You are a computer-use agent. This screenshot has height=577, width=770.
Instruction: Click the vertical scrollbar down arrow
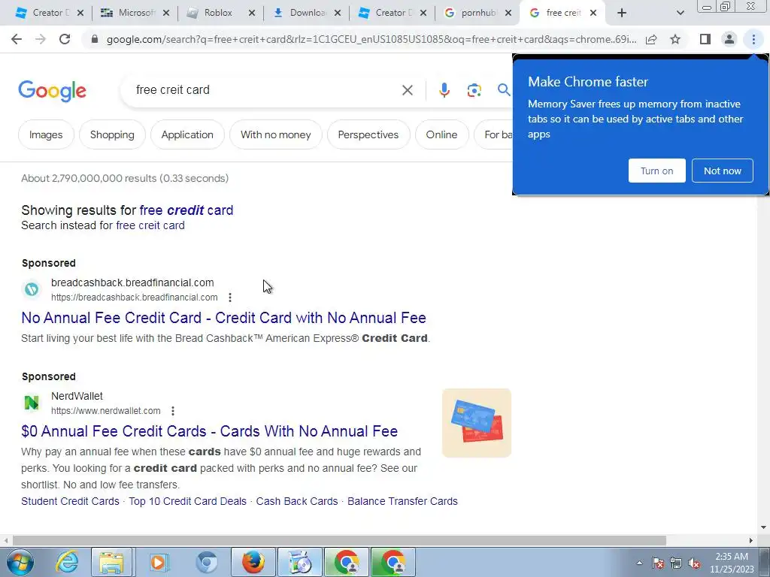click(763, 527)
